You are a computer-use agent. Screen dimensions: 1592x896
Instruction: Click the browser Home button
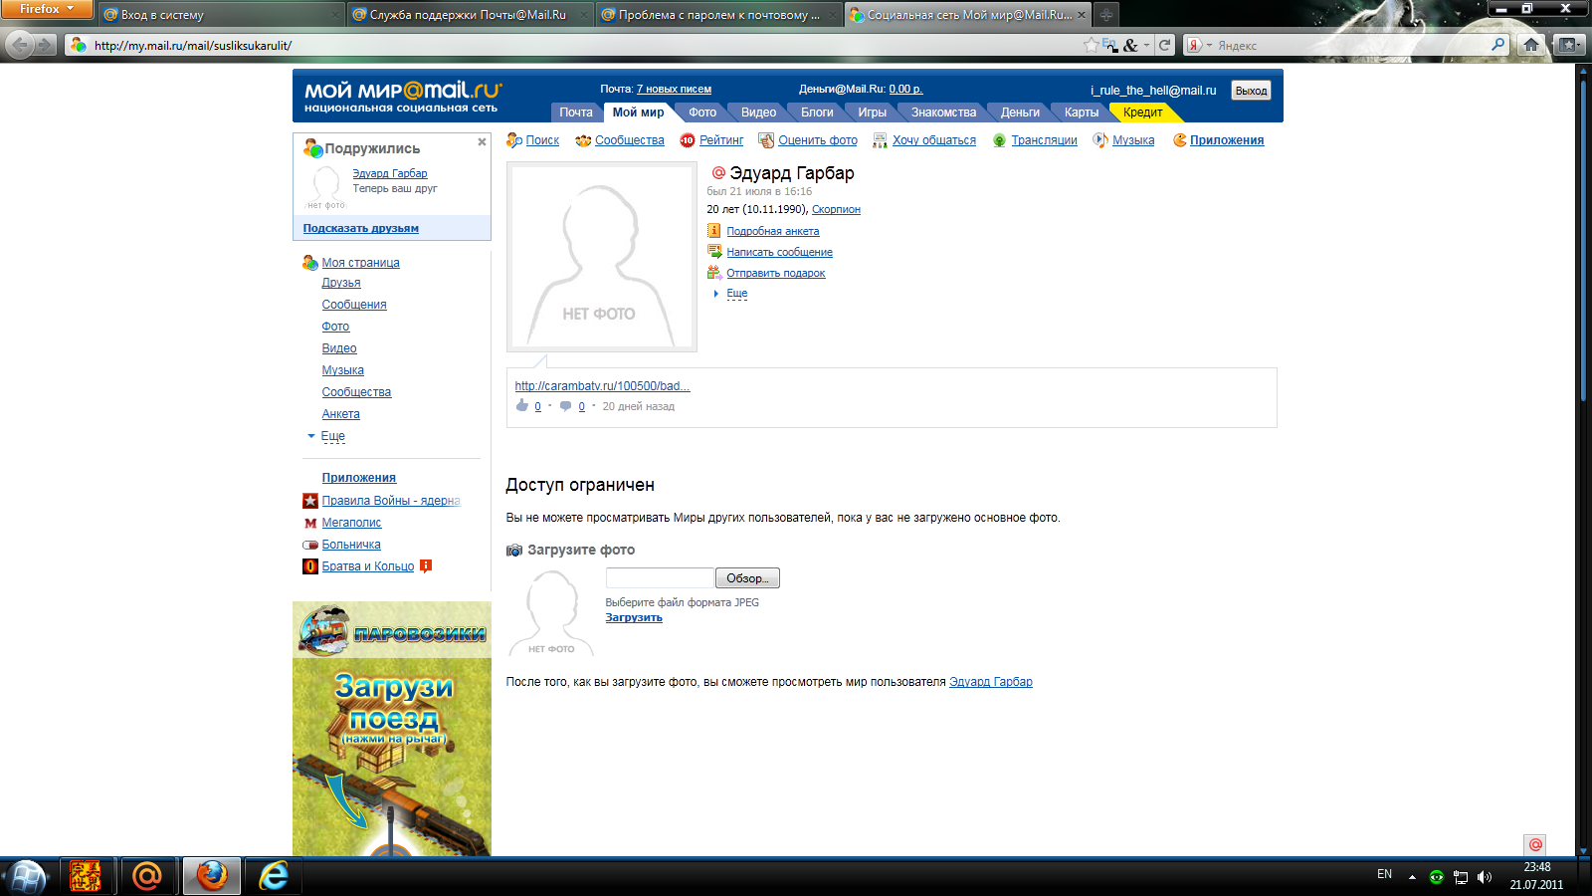[x=1531, y=45]
